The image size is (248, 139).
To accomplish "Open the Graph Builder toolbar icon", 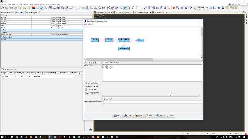I will [x=108, y=8].
